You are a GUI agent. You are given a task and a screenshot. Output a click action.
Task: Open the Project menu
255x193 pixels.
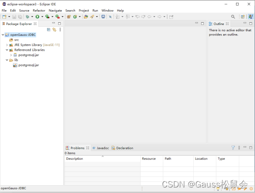click(x=84, y=11)
